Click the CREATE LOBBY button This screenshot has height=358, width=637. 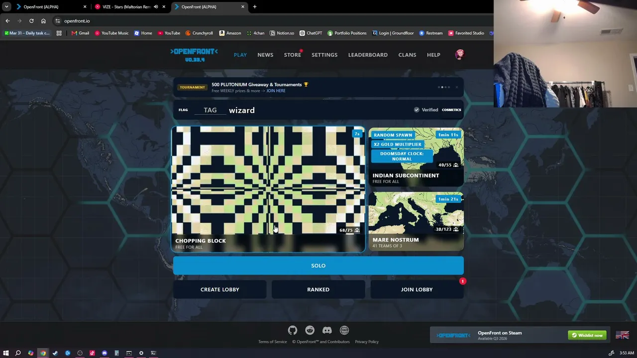(220, 289)
